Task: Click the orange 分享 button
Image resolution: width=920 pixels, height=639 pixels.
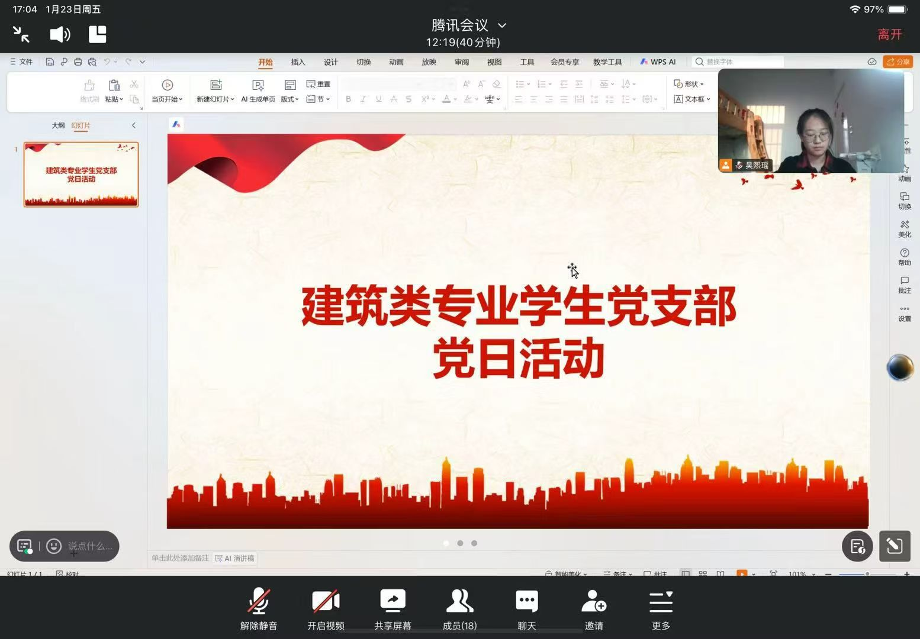Action: point(898,62)
